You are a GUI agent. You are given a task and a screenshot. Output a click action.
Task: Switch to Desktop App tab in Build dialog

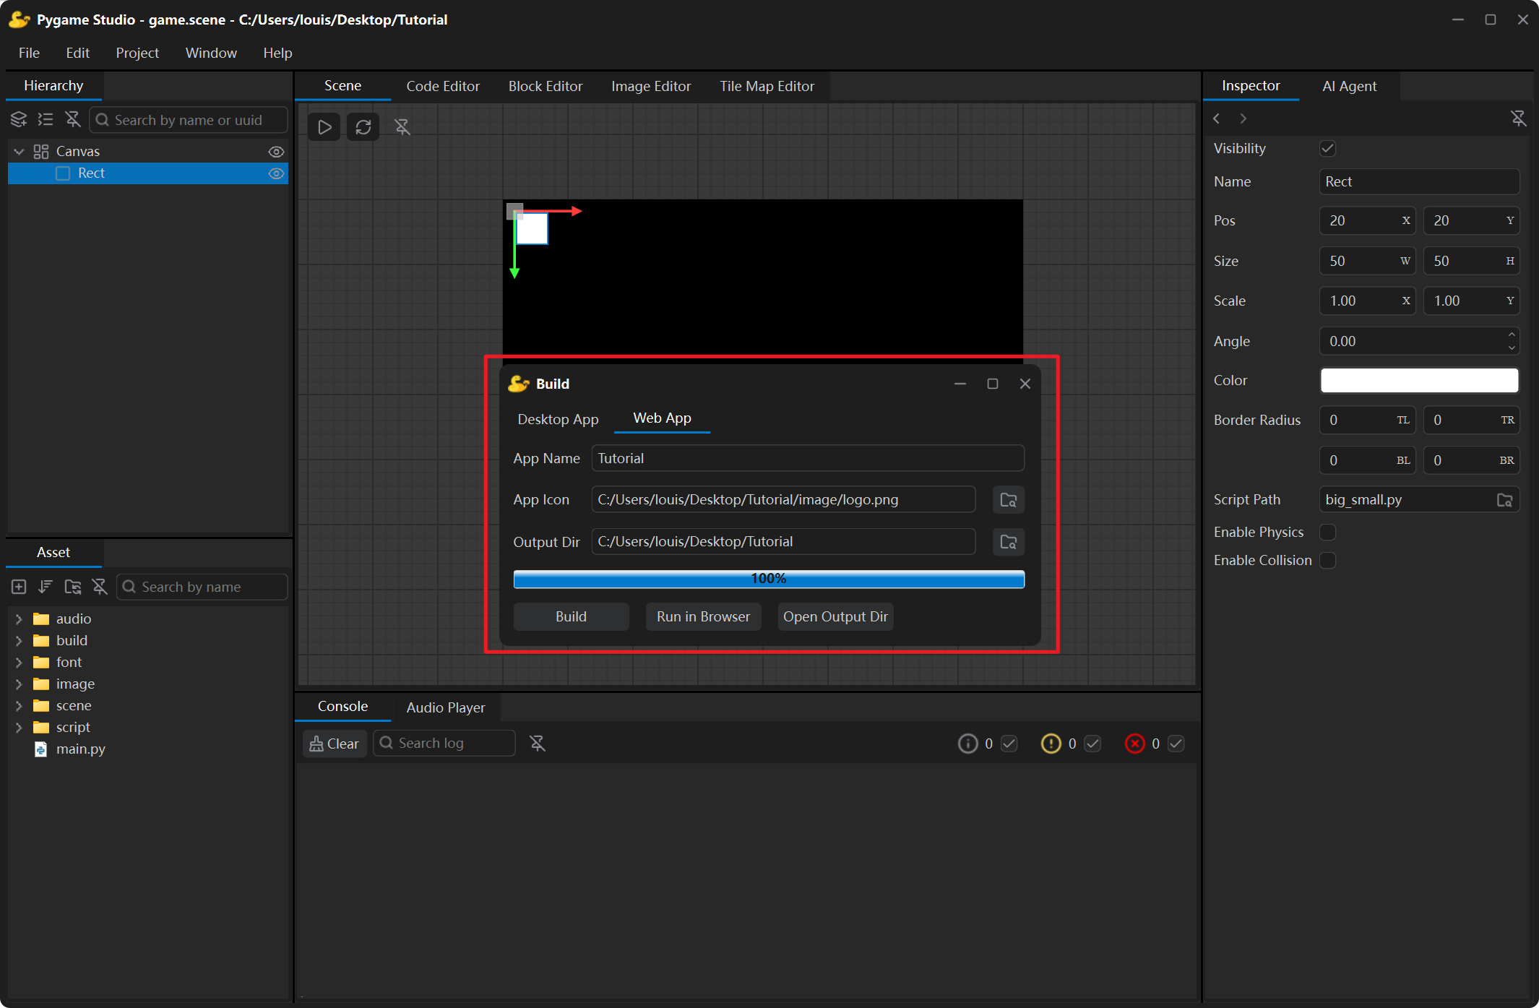pos(558,419)
